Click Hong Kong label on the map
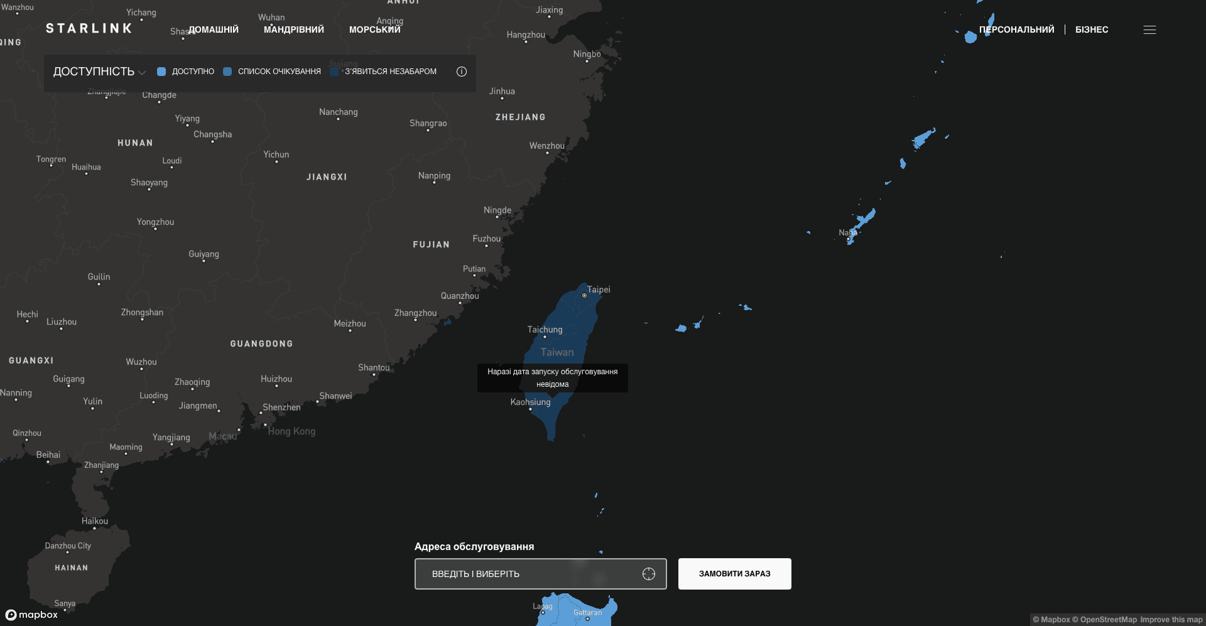This screenshot has height=626, width=1206. [x=291, y=431]
